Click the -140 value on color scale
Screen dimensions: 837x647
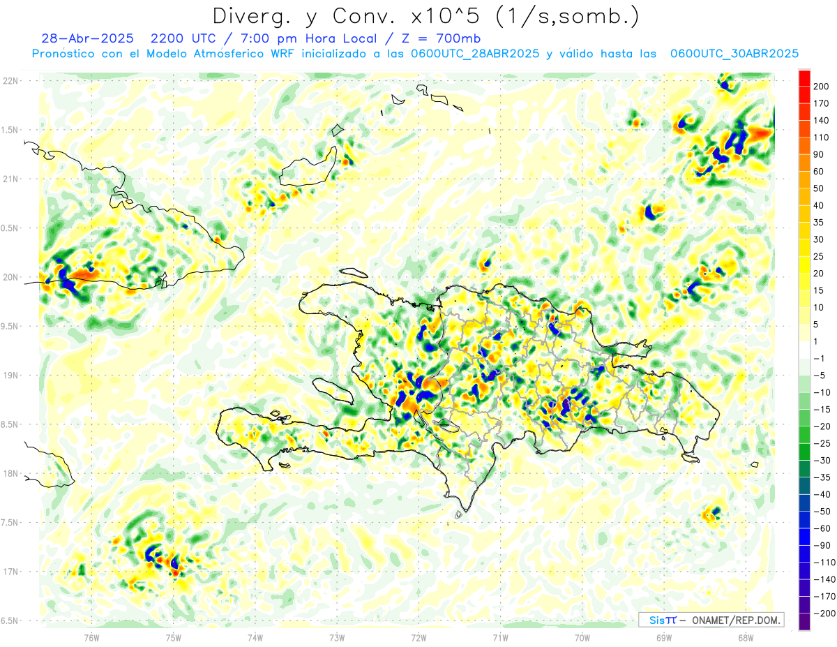point(823,579)
